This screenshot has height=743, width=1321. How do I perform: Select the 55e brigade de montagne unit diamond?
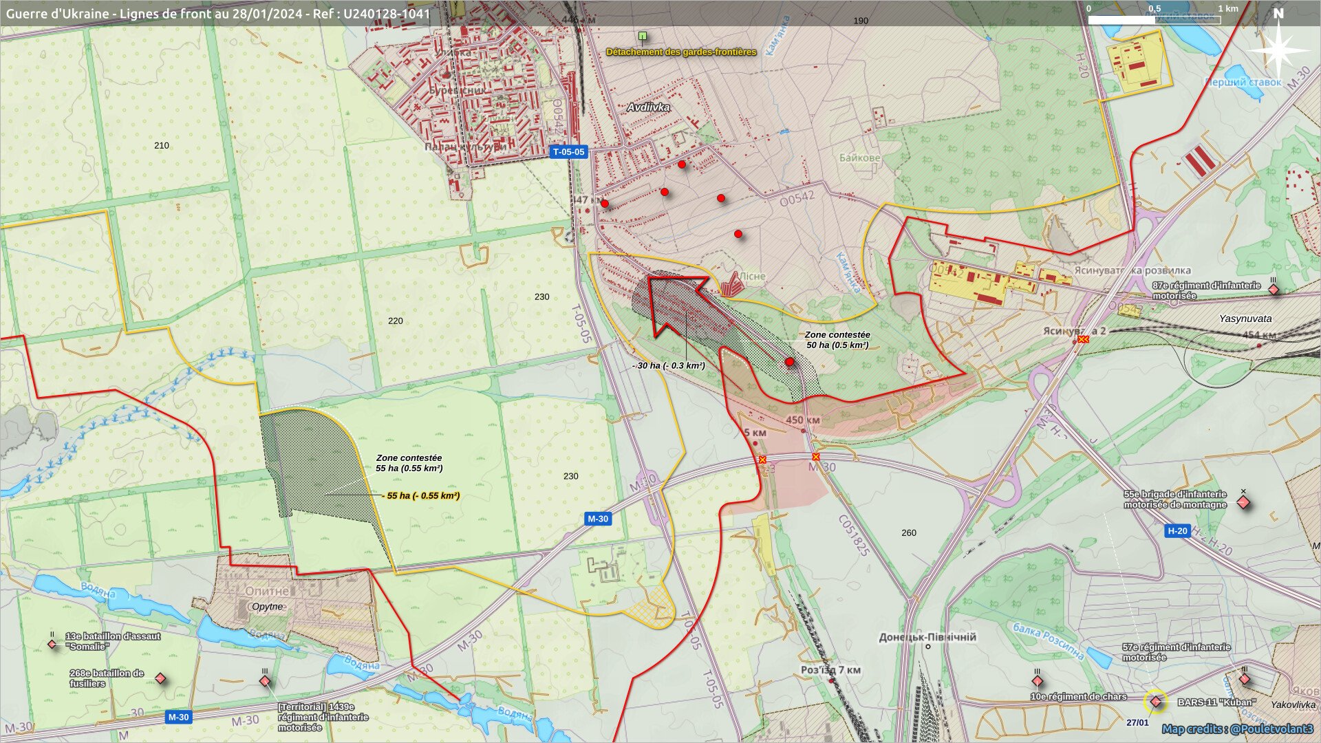pyautogui.click(x=1243, y=502)
